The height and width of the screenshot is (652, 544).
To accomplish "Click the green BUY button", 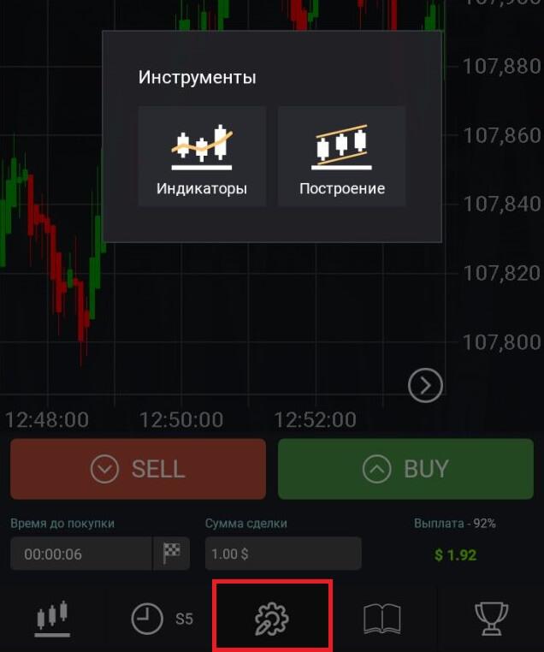I will (405, 469).
